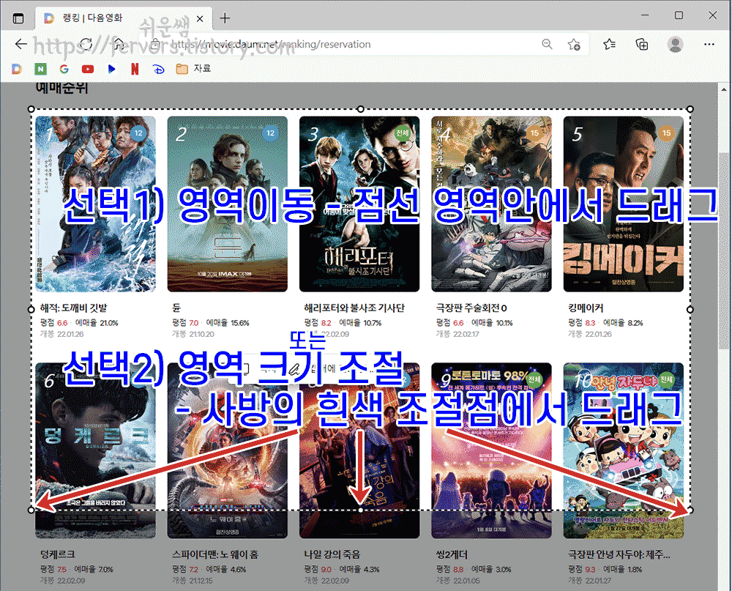Open the 씽2게더 movie poster
This screenshot has height=591, width=732.
click(x=492, y=451)
